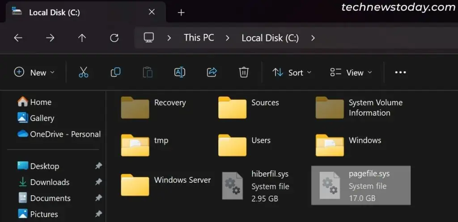The width and height of the screenshot is (458, 222).
Task: Delete the selected item with trash icon
Action: click(x=244, y=72)
